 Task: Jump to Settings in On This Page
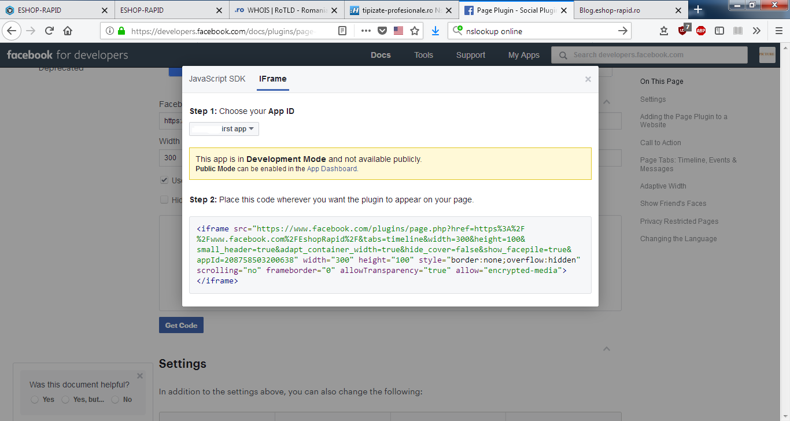click(x=653, y=99)
